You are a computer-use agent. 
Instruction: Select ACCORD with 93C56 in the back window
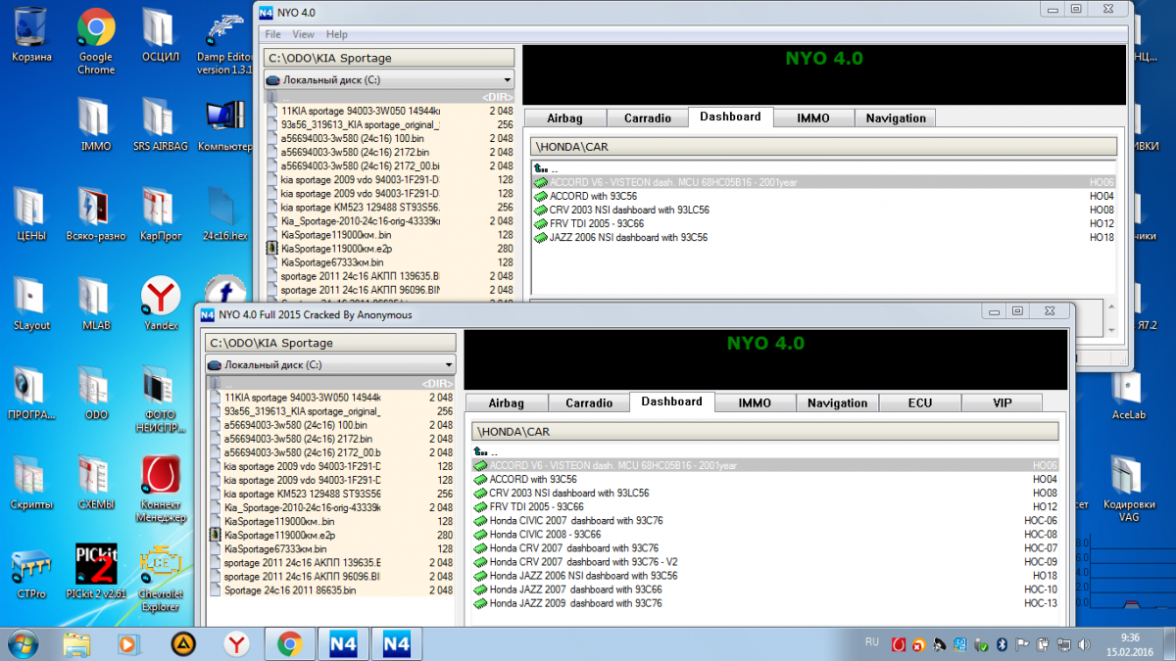[824, 196]
